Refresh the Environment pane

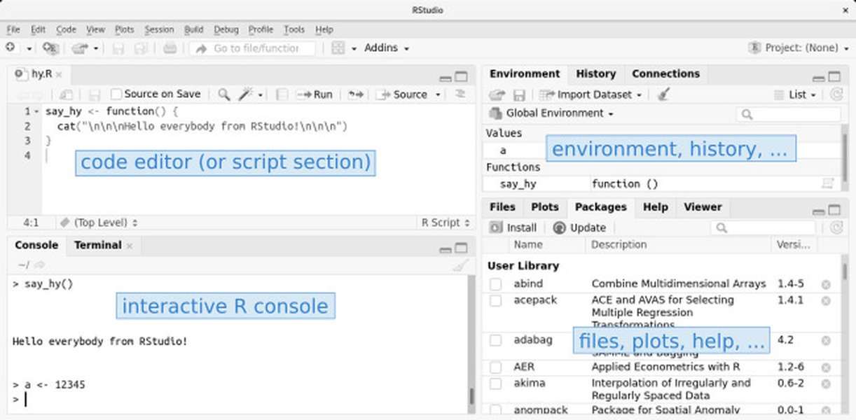pos(836,94)
